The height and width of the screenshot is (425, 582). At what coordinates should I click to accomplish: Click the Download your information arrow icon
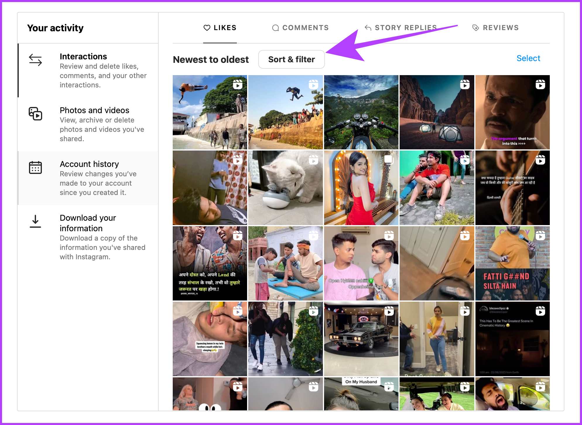35,221
